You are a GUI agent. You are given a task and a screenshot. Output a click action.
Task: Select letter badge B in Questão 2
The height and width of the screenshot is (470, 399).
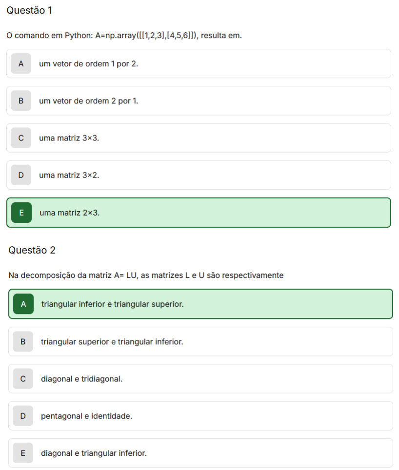tap(23, 341)
